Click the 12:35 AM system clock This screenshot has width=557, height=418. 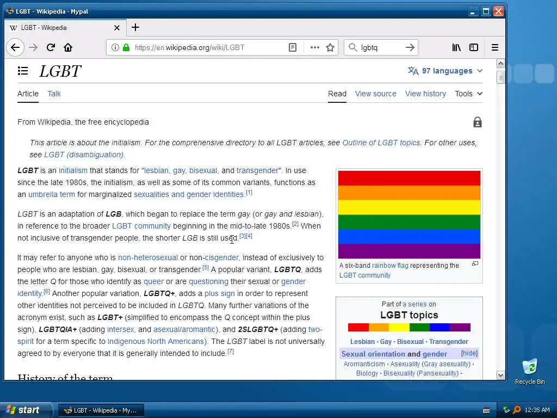pyautogui.click(x=537, y=410)
